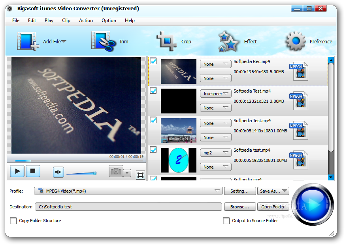Viewport: 345px width, 245px height.
Task: Select the black thumbnail of Softpedia Test.mp4
Action: coord(179,101)
